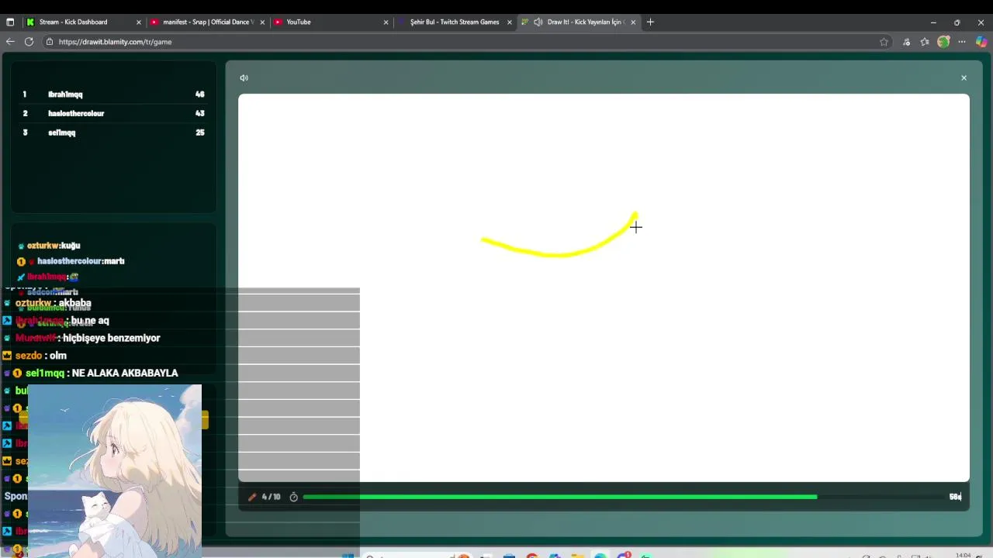Close the YouTube tab

[x=386, y=22]
